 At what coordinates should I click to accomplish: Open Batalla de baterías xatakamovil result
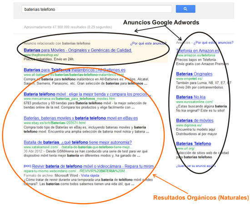click(78, 142)
